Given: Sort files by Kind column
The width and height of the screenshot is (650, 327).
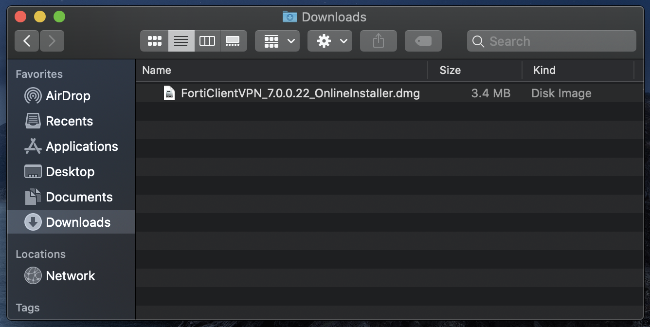Looking at the screenshot, I should click(578, 70).
